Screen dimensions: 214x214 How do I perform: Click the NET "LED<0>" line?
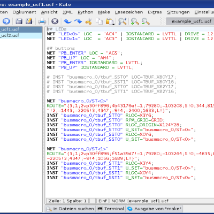130,34
